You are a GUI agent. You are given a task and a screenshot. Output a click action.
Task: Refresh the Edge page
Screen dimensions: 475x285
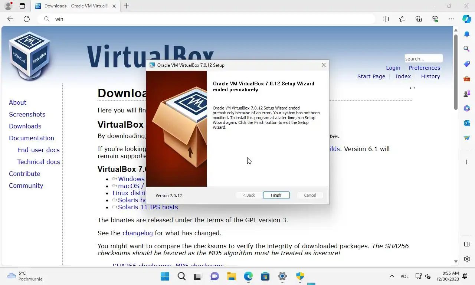(27, 19)
